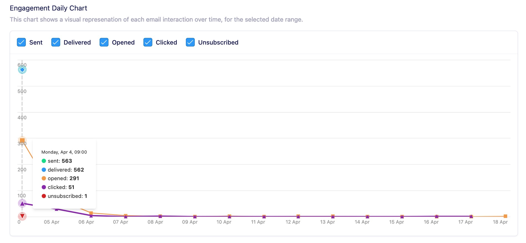Click the 600 gridline label on the y-axis
The width and height of the screenshot is (526, 243).
tap(22, 64)
